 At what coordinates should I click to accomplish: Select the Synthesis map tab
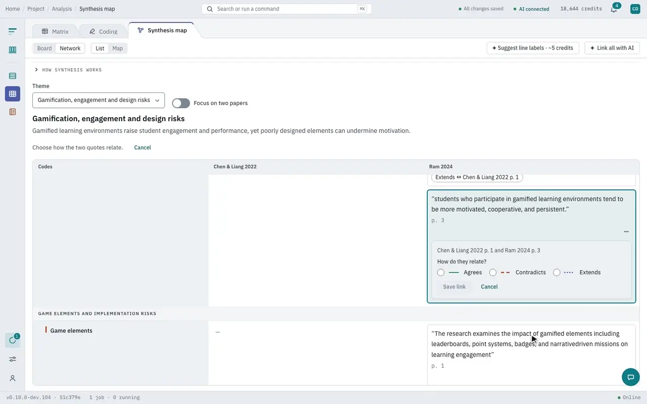click(162, 30)
